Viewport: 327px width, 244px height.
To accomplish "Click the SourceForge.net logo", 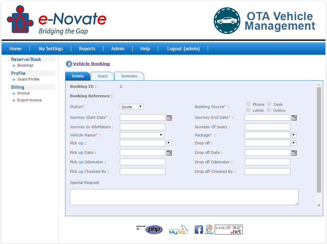I will pyautogui.click(x=228, y=229).
